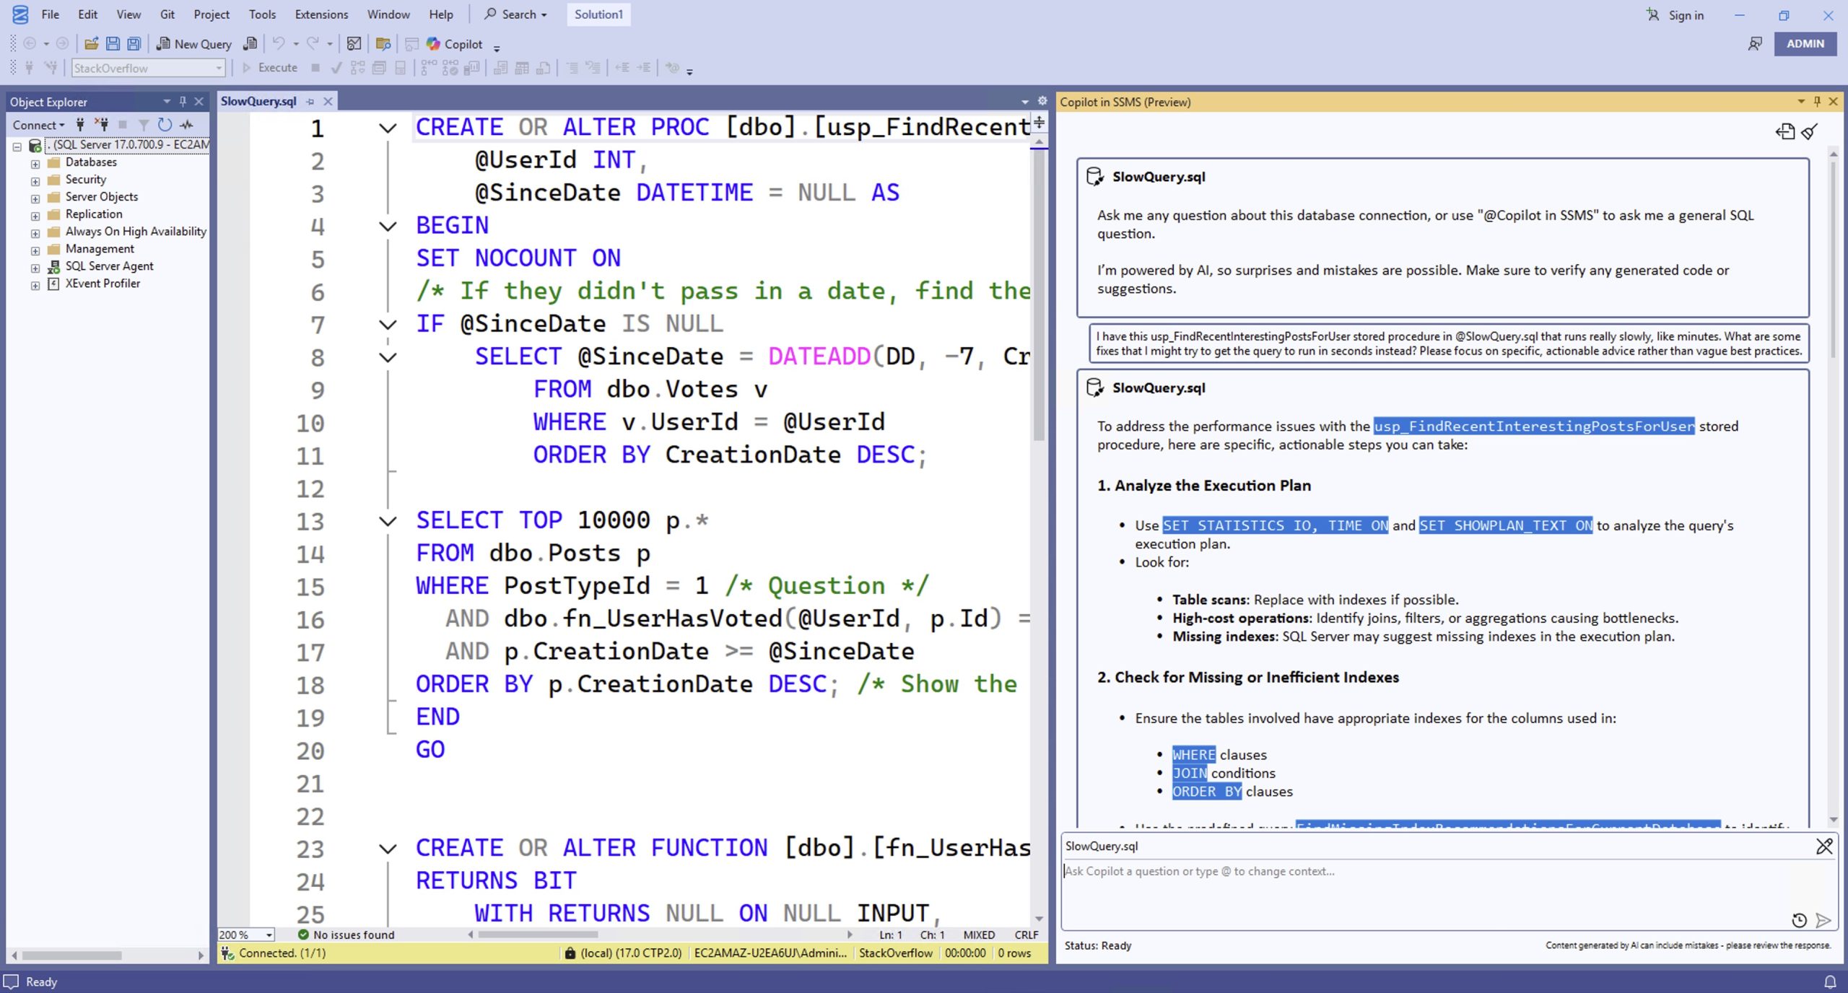The width and height of the screenshot is (1848, 993).
Task: Collapse the BEGIN block at line 4
Action: (388, 227)
